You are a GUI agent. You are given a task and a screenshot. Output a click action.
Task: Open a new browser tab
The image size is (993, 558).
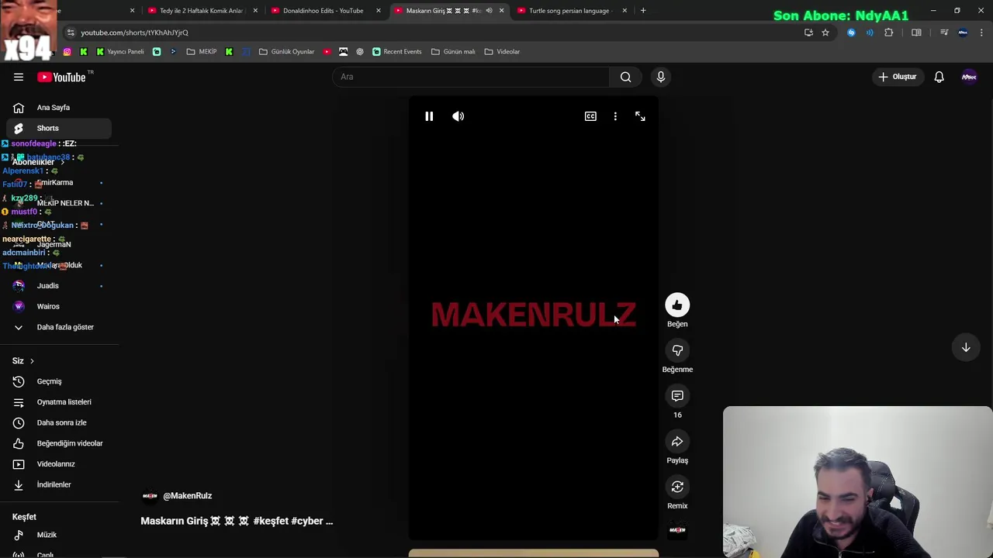pyautogui.click(x=643, y=11)
